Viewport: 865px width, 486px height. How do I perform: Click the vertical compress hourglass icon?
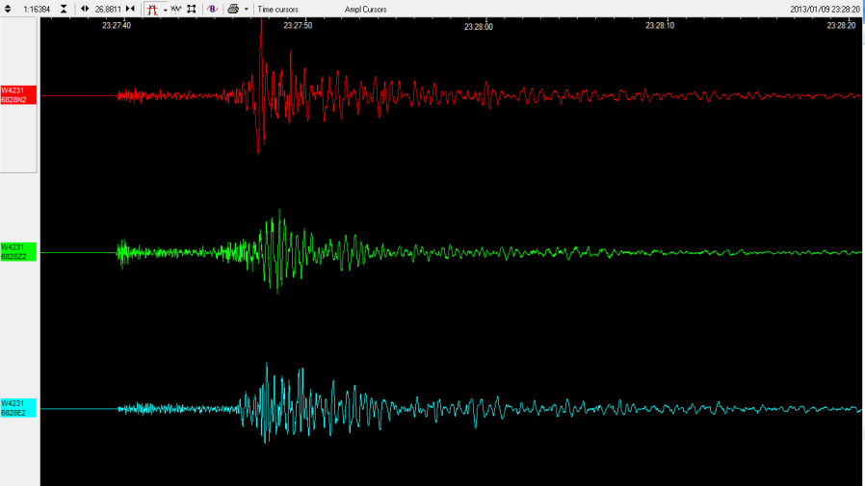coord(65,9)
